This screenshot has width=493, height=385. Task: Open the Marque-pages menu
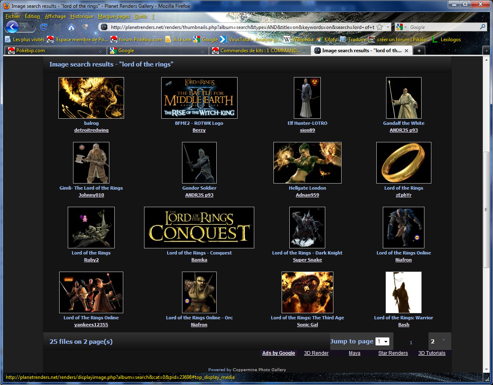(113, 16)
